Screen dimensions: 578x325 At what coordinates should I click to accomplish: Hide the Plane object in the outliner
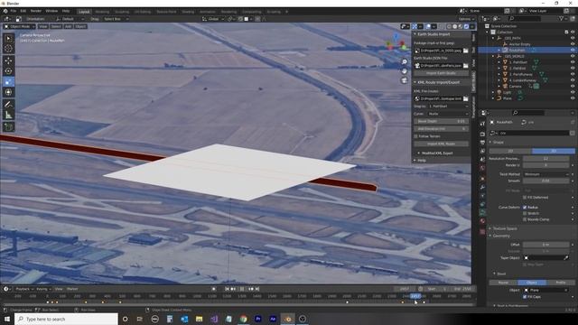coord(573,98)
